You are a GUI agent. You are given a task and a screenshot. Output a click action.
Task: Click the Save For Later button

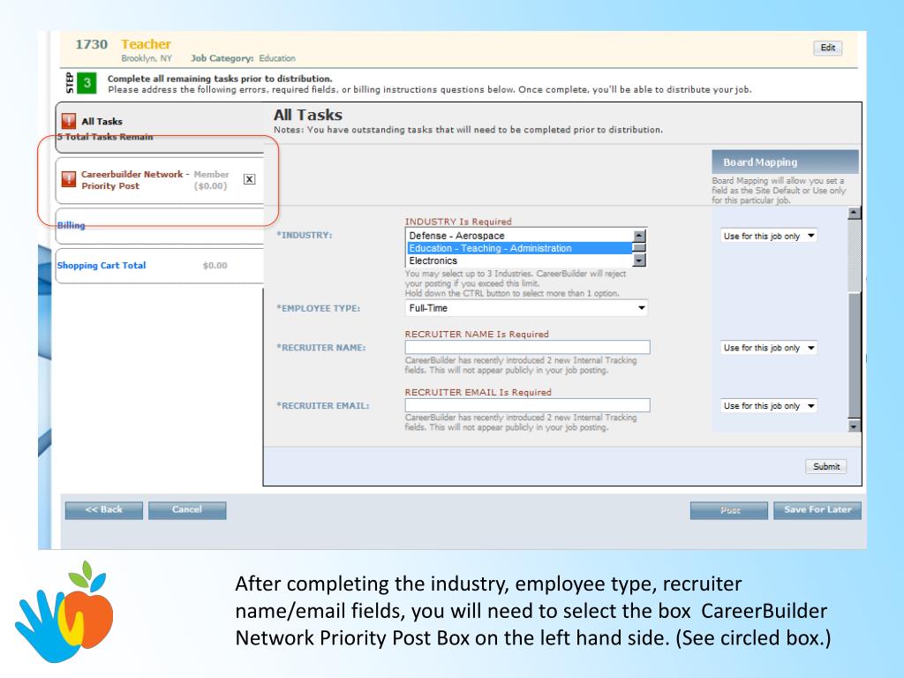817,510
